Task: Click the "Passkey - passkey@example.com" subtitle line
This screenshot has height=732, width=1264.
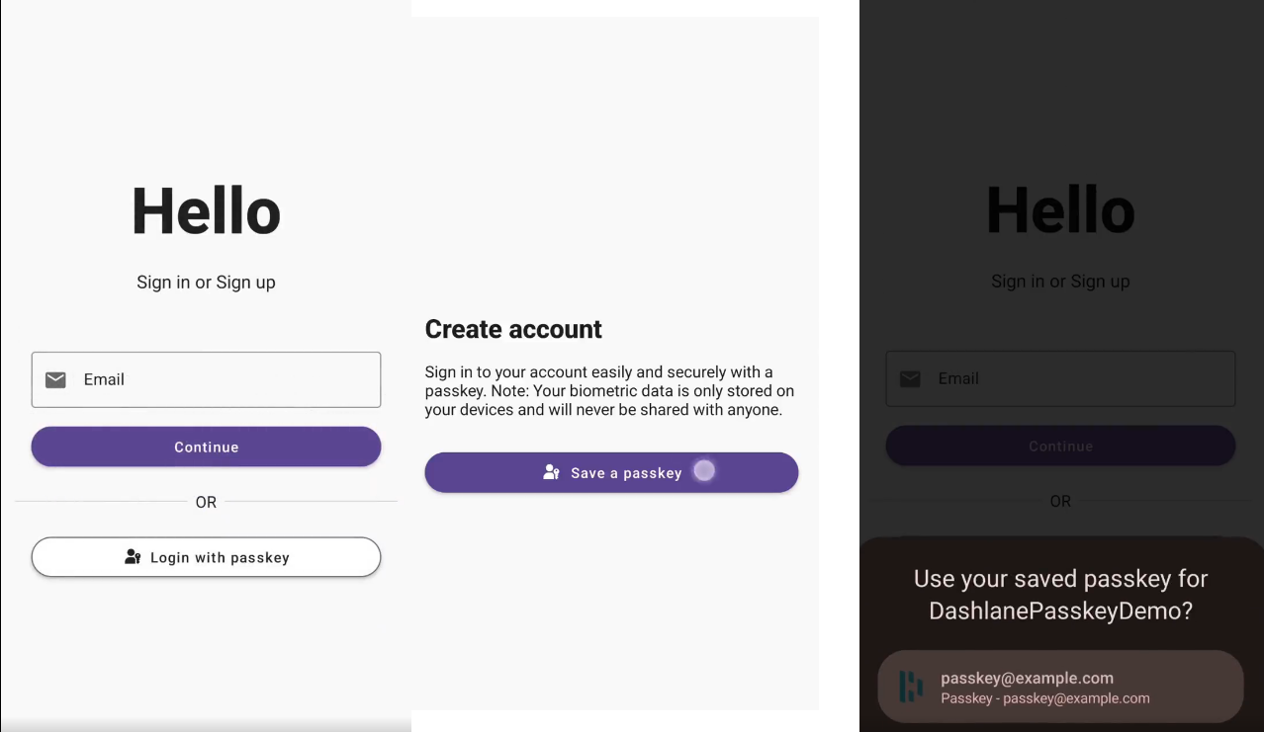Action: pyautogui.click(x=1044, y=698)
